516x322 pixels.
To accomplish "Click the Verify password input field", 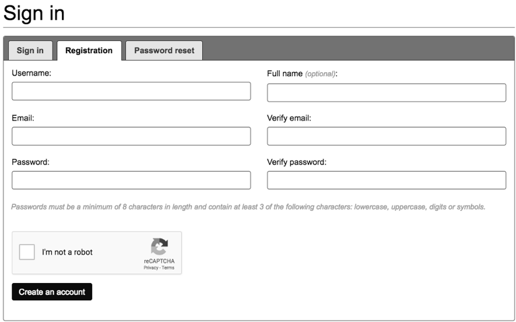I will pyautogui.click(x=387, y=180).
